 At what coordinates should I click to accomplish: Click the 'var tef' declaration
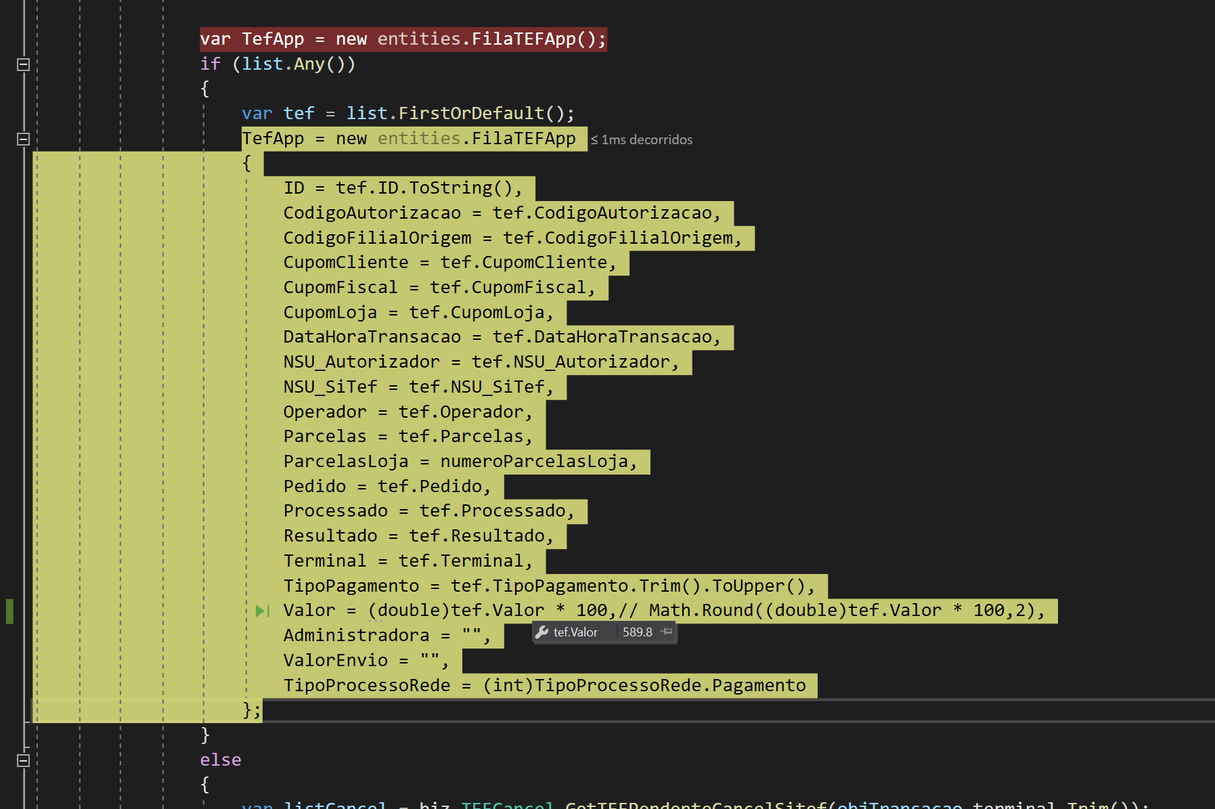[278, 113]
